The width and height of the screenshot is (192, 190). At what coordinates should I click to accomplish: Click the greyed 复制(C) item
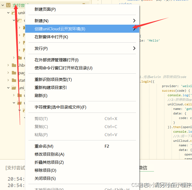pyautogui.click(x=82, y=127)
